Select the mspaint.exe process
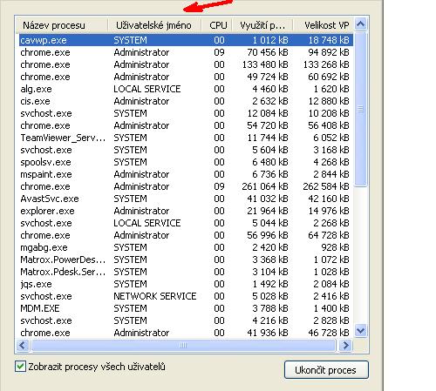Screen dimensions: 436x391 [x=186, y=174]
